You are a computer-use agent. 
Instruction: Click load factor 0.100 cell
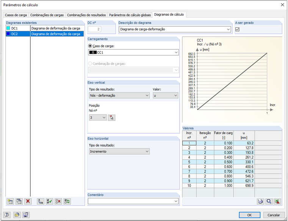(224, 143)
